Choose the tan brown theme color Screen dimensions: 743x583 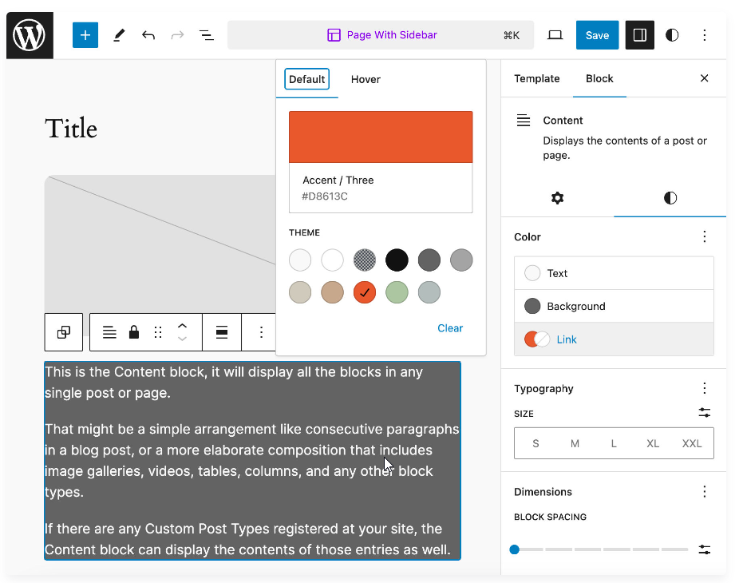[x=332, y=292]
